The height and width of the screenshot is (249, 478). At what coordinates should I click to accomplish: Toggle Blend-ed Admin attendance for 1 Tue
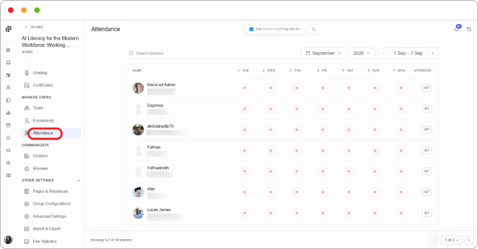click(x=245, y=88)
